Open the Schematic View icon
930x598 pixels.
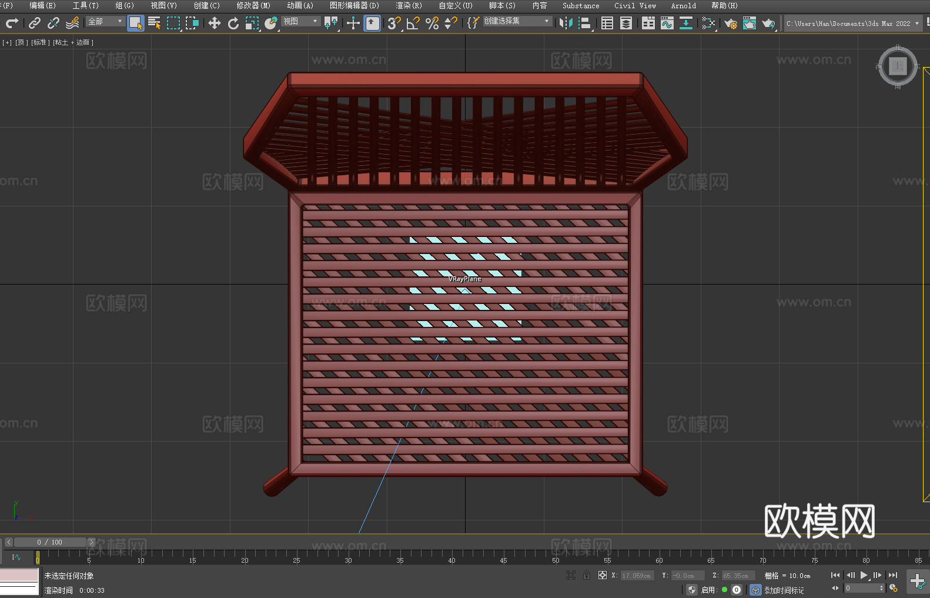(x=708, y=23)
